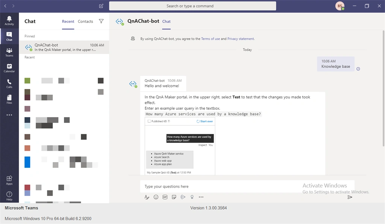Send the message with arrow icon

(x=350, y=197)
